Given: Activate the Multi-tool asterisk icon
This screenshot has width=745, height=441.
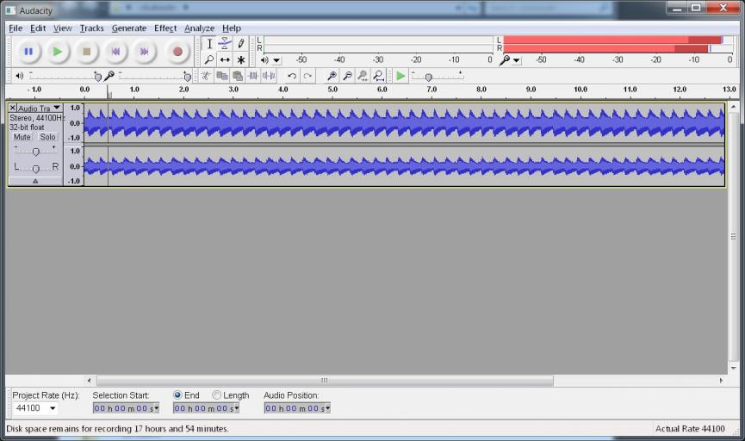Looking at the screenshot, I should click(240, 60).
